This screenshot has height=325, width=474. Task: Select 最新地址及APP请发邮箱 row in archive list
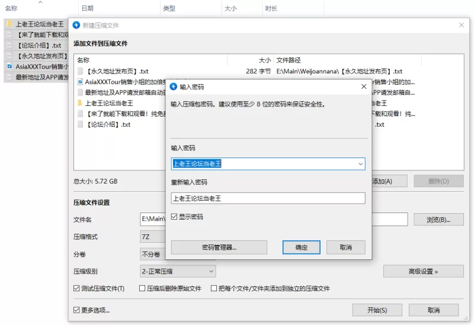coord(120,92)
